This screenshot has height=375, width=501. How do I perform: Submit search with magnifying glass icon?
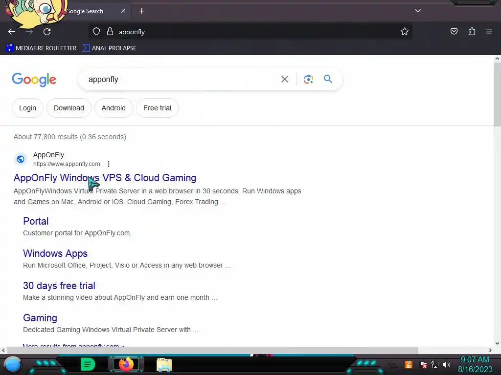coord(328,79)
